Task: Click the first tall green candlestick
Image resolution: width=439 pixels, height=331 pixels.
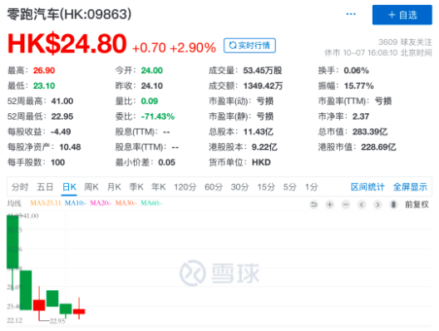Action: click(x=12, y=242)
